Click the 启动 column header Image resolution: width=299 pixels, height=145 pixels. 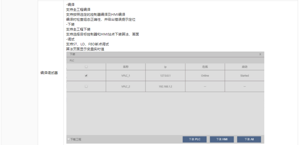click(x=244, y=67)
